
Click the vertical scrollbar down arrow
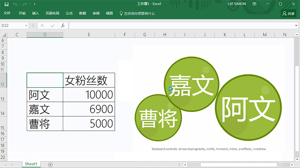point(297,160)
